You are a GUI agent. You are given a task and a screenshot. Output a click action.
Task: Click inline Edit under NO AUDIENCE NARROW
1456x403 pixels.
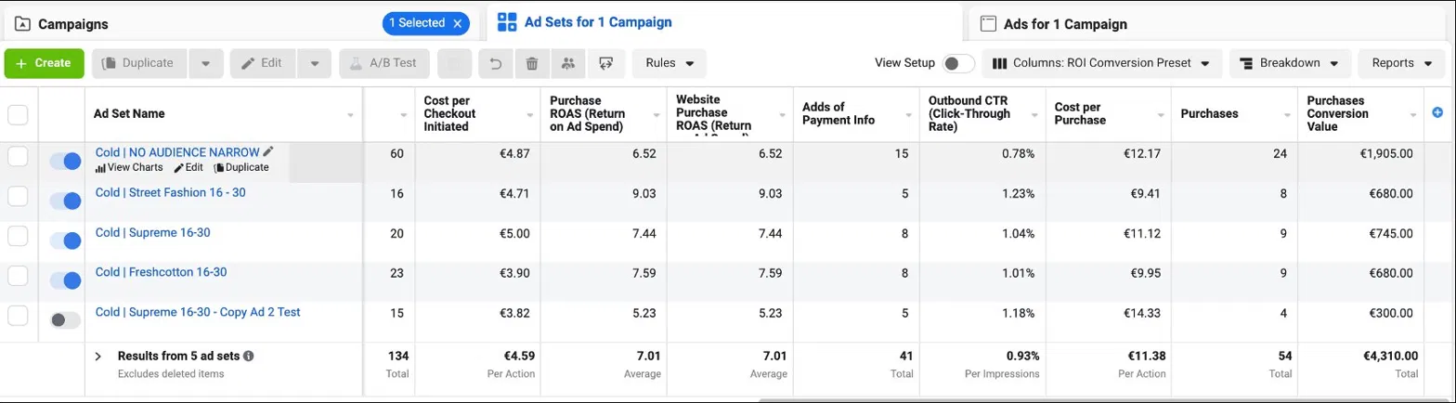(188, 168)
